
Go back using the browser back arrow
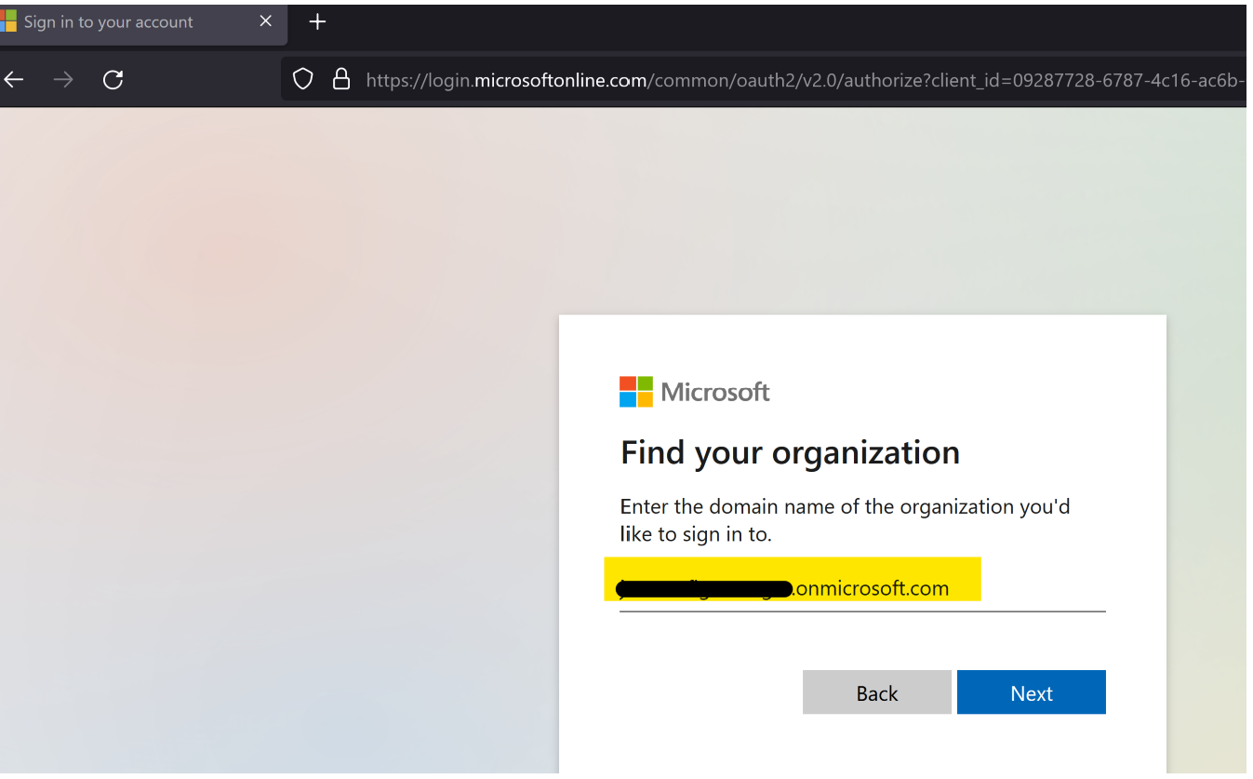pyautogui.click(x=13, y=80)
